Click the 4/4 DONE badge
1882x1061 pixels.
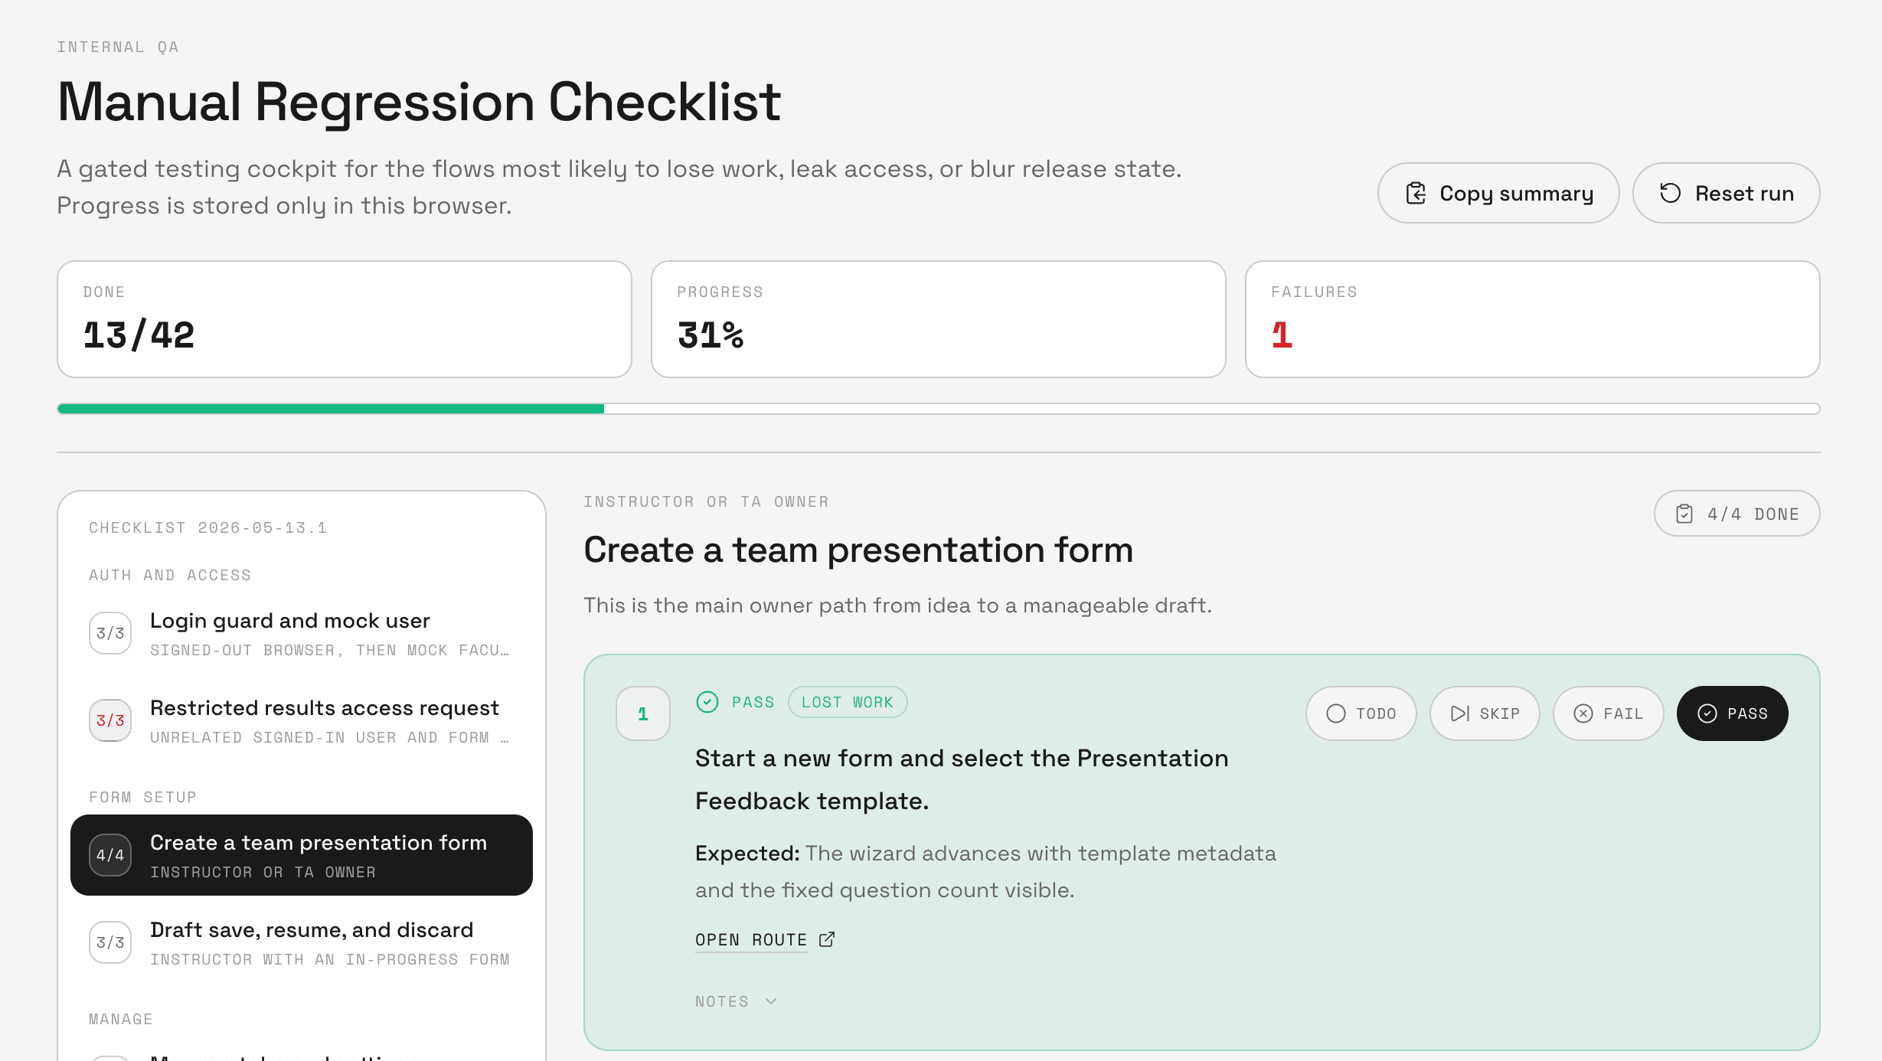[1737, 514]
